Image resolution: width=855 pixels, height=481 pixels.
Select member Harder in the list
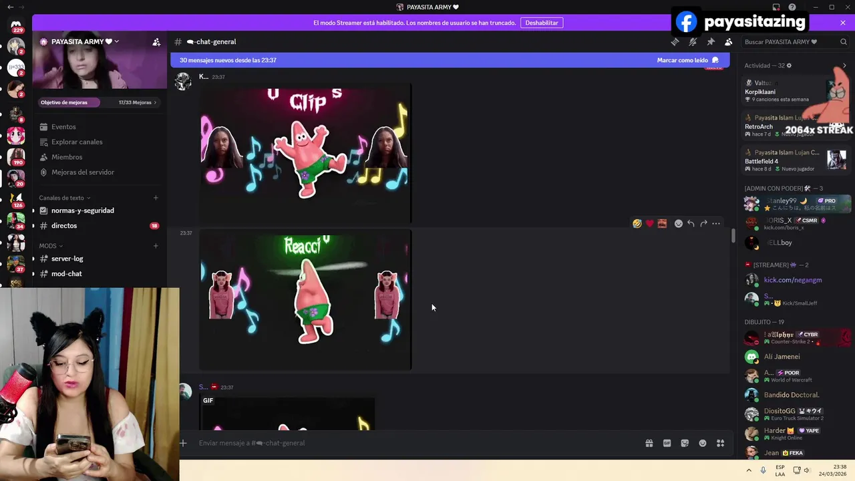coord(796,433)
